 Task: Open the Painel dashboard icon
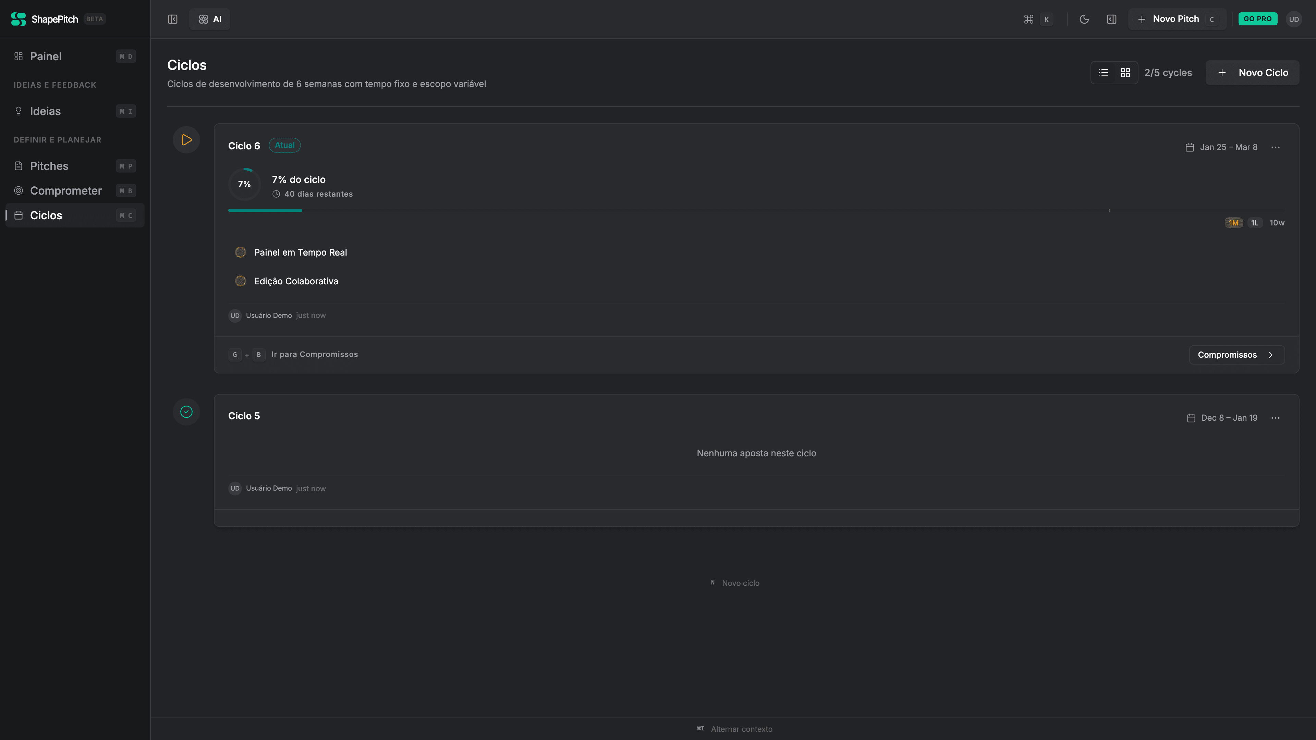click(x=19, y=56)
